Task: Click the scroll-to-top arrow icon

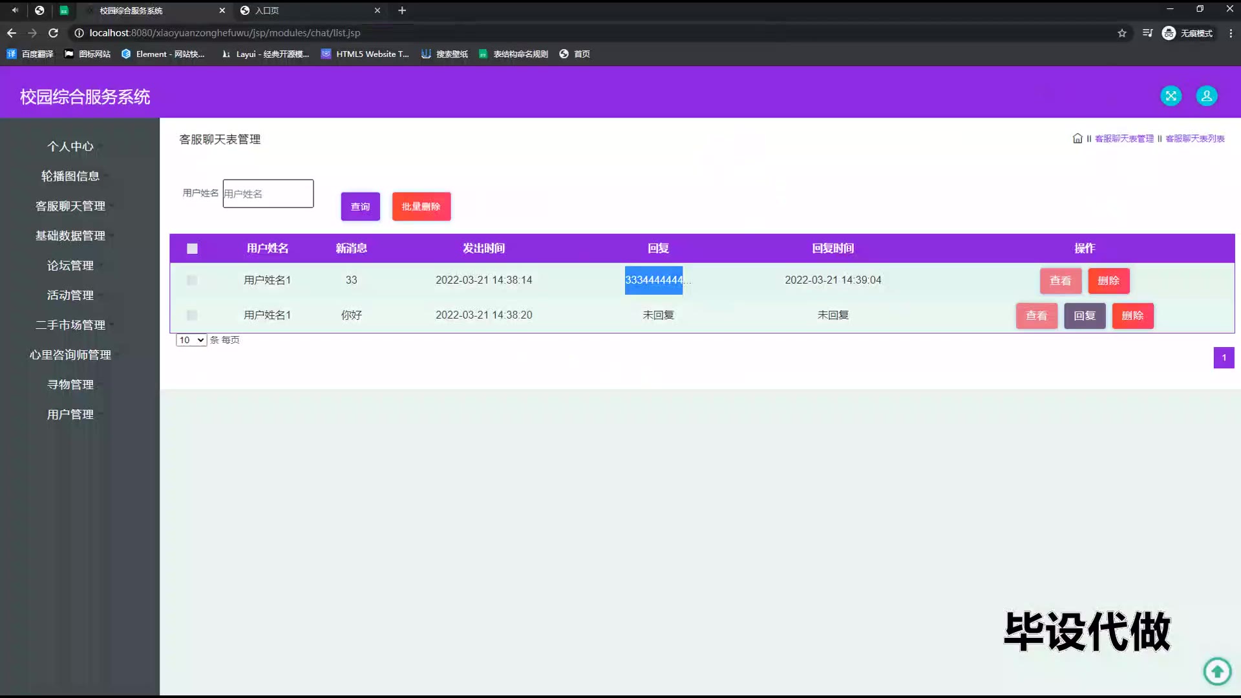Action: coord(1217,672)
